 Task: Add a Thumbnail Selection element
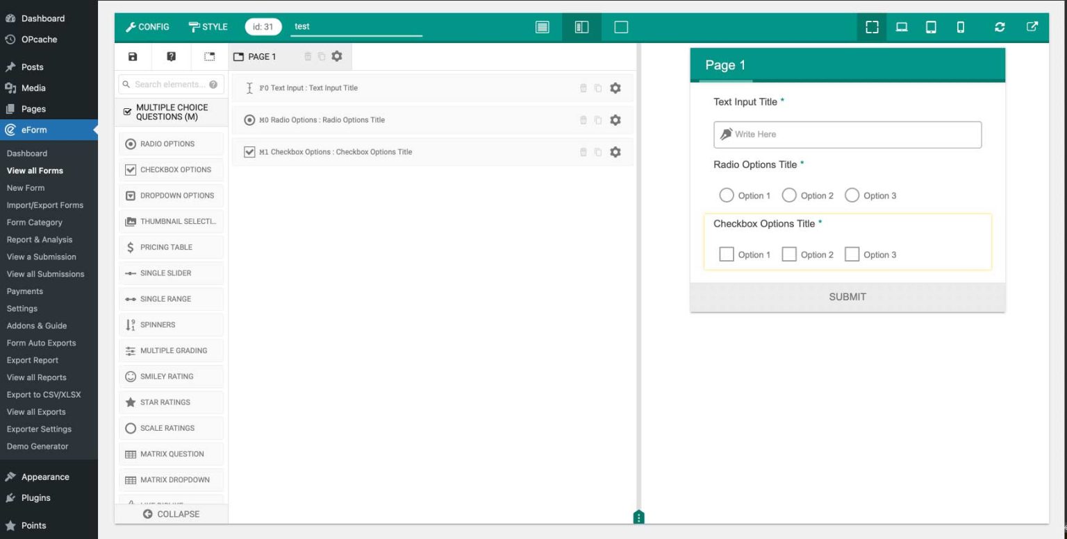click(171, 222)
